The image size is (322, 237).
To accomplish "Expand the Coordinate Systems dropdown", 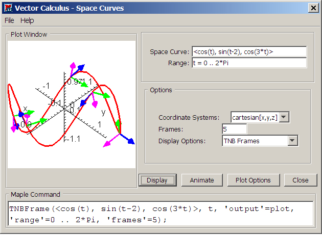I will [285, 118].
